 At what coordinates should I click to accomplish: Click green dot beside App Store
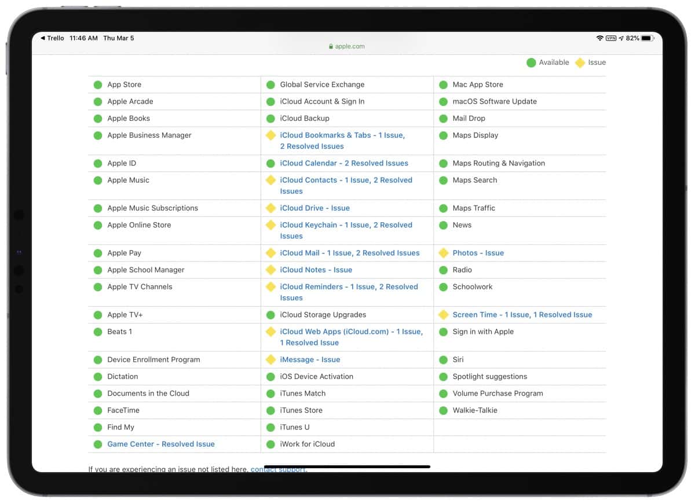(98, 84)
